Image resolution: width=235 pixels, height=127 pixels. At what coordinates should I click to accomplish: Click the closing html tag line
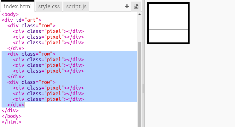click(11, 122)
